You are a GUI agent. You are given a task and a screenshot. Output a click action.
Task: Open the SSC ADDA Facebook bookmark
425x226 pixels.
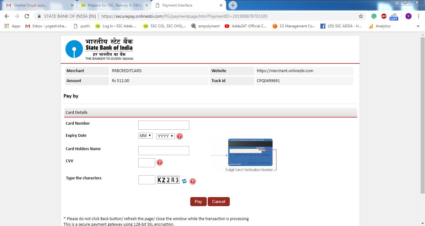pos(341,26)
